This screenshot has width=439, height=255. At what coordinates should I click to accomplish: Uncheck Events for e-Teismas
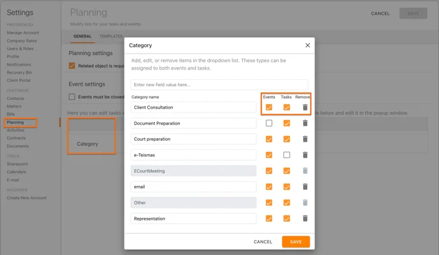[x=269, y=155]
